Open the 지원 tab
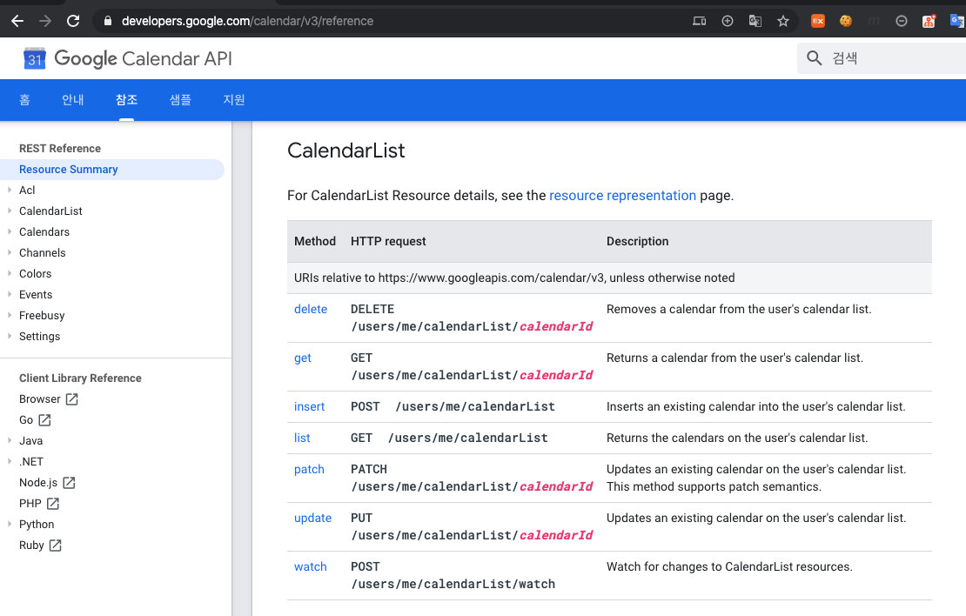This screenshot has width=966, height=616. tap(234, 100)
